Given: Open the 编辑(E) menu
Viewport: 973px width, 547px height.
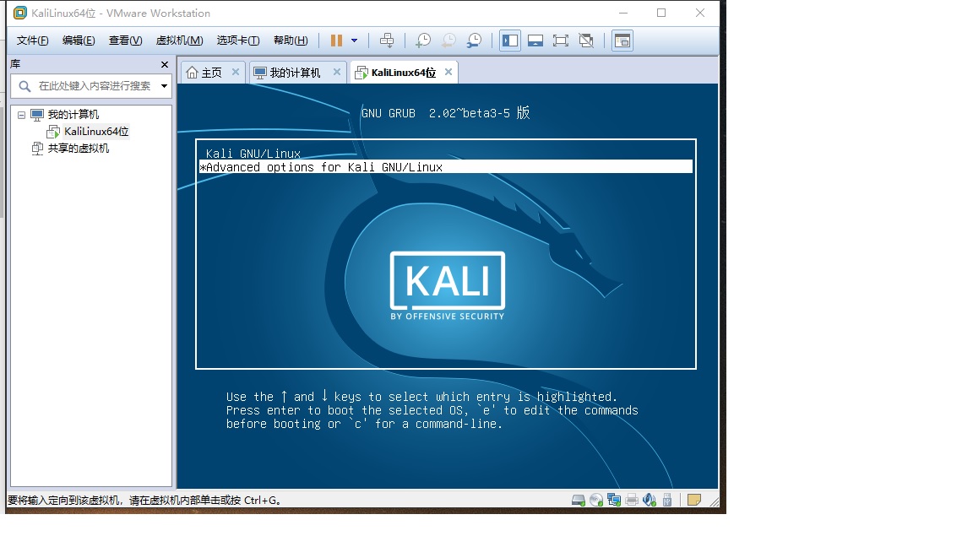Looking at the screenshot, I should click(79, 41).
